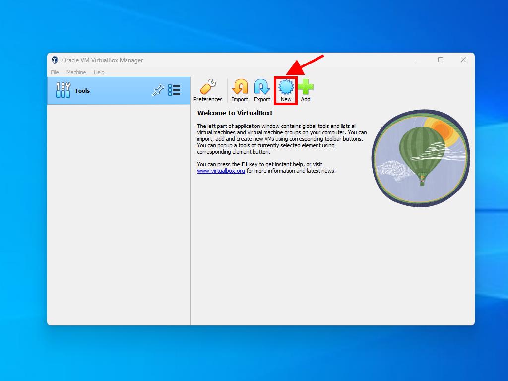Click the Export appliance toolbar icon
This screenshot has width=508, height=381.
(x=262, y=87)
